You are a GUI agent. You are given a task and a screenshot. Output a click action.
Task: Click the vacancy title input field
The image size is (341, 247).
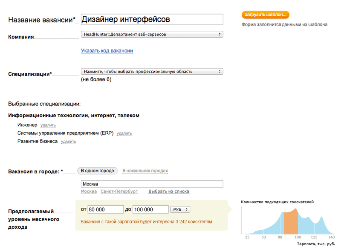point(152,19)
